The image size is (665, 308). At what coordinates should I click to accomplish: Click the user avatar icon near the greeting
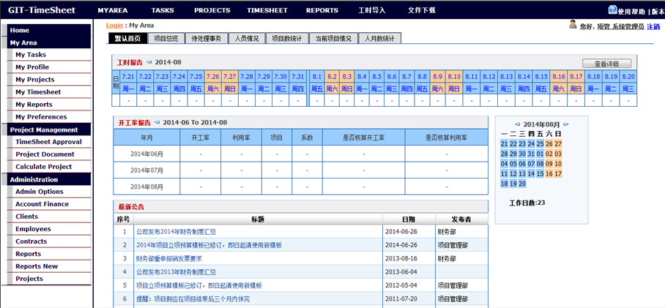[x=573, y=25]
